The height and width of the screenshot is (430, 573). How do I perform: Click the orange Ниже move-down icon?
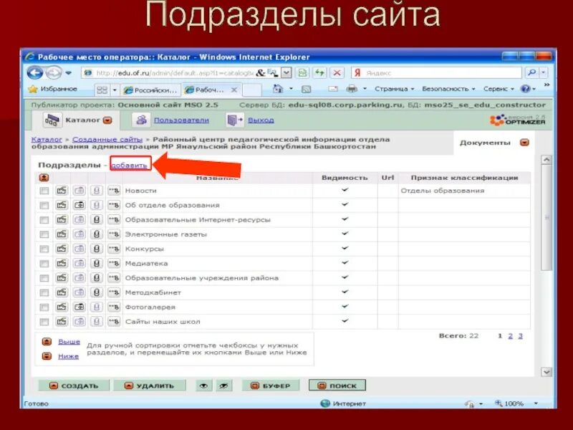47,355
